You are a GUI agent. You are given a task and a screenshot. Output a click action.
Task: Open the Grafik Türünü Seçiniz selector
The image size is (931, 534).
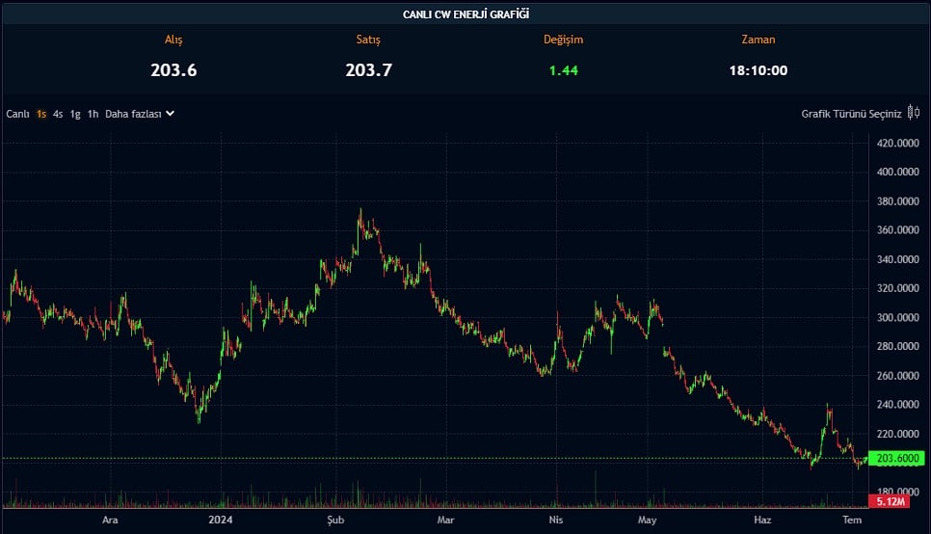[851, 114]
